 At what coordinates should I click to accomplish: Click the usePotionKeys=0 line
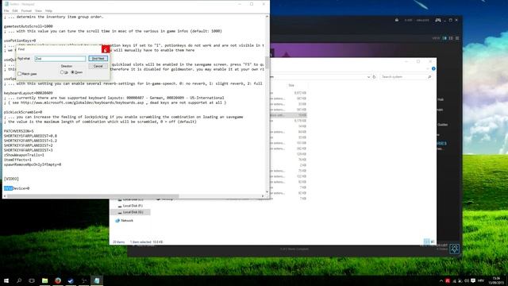(x=20, y=41)
